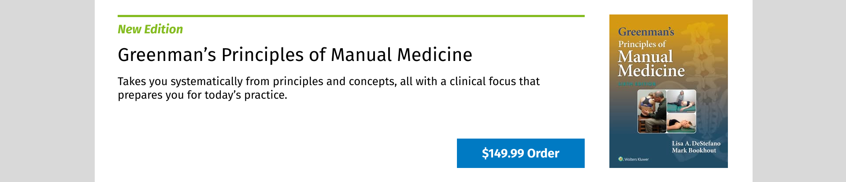The height and width of the screenshot is (182, 846).
Task: Click the green horizontal divider line
Action: [351, 16]
